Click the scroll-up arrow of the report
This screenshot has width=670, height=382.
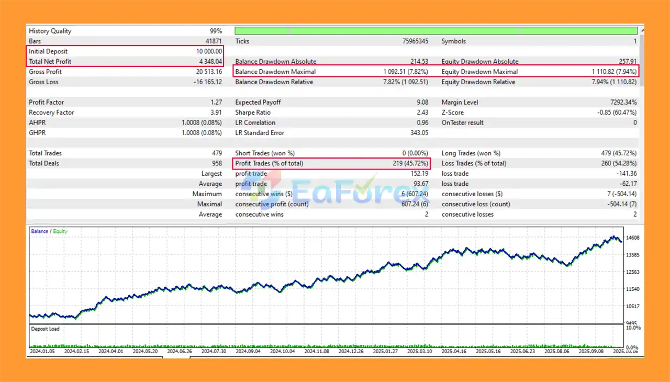(641, 31)
